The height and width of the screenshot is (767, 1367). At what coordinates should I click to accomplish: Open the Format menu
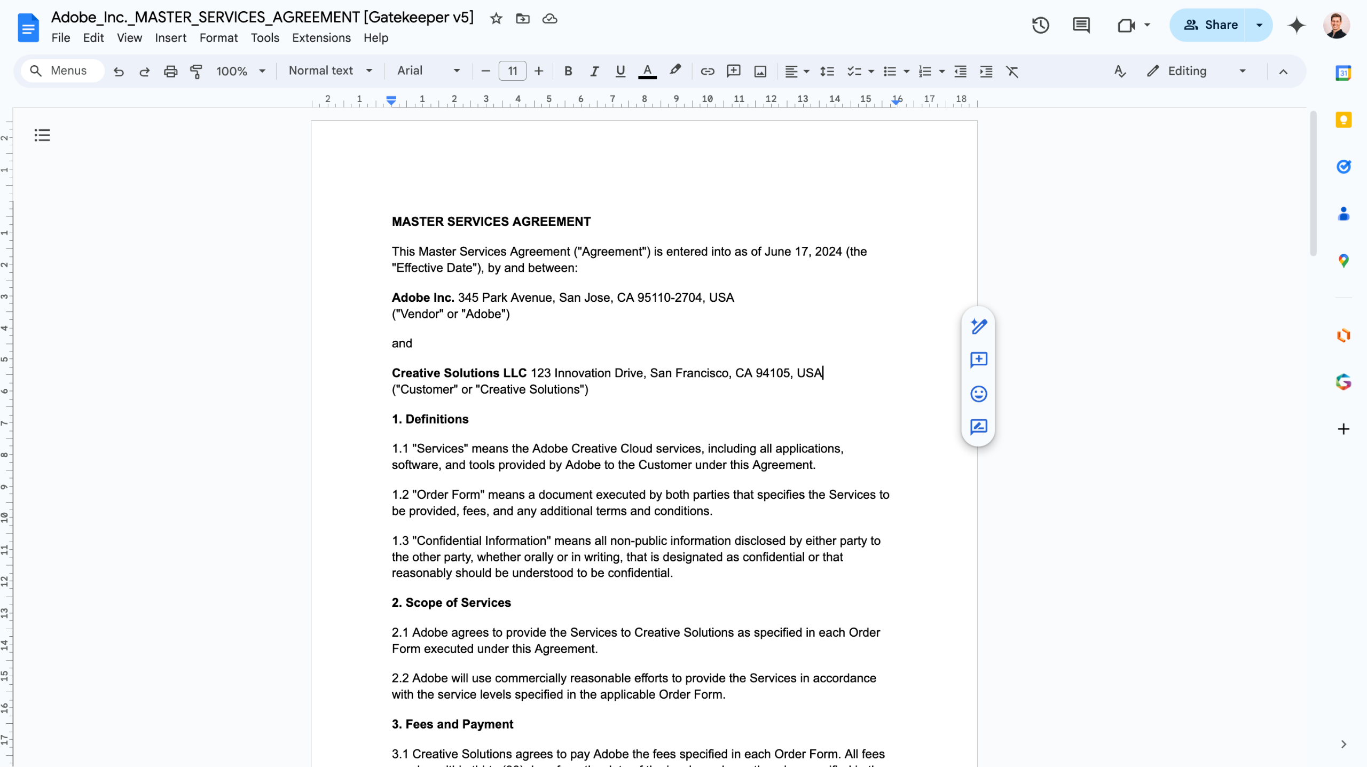click(x=218, y=38)
